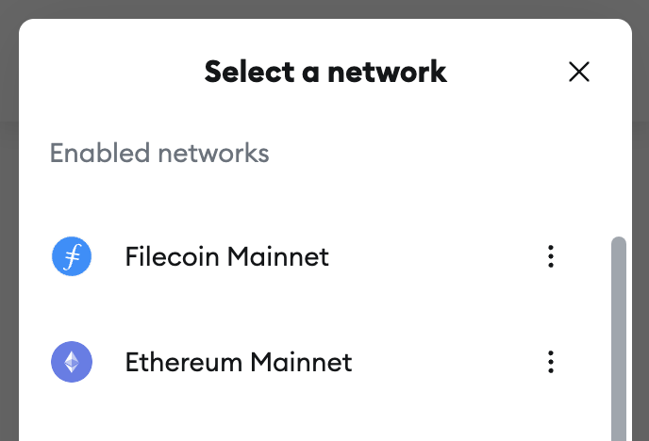Close the Select a network dialog
Image resolution: width=649 pixels, height=441 pixels.
[579, 72]
